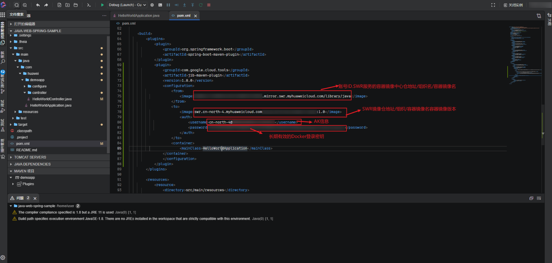
Task: Open HelloWorldController.java in the tree
Action: (x=52, y=99)
